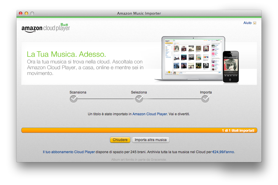Viewport: 278px width, 185px height.
Task: Open the 'Il tuo abbonamento Cloud Player' link
Action: (69, 152)
